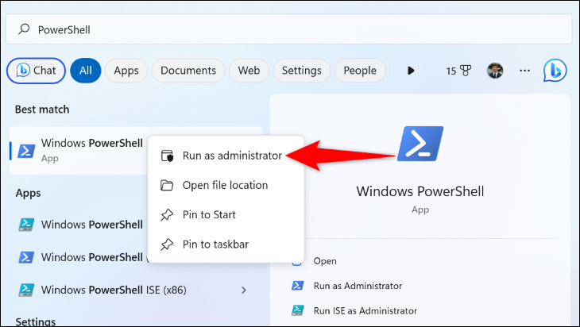Screen dimensions: 580x327
Task: Click Run as Administrator in details pane
Action: click(358, 286)
